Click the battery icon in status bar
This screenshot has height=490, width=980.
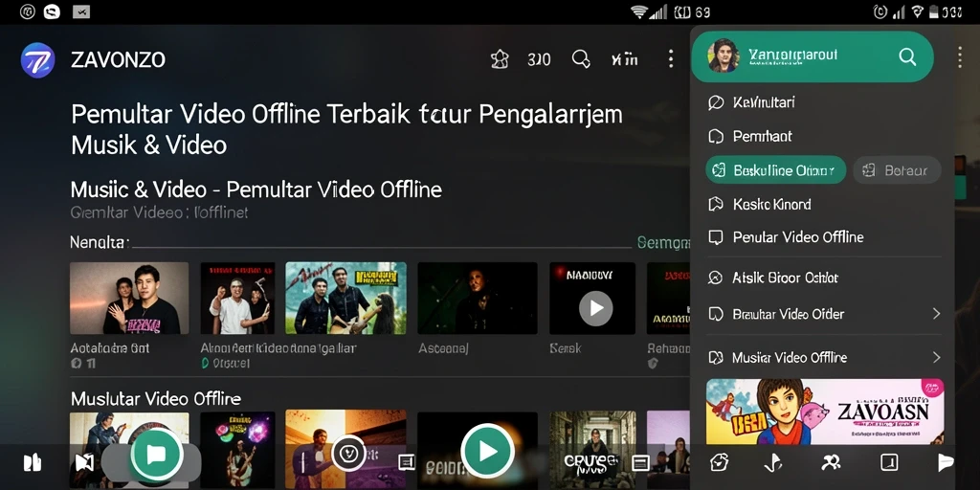tap(934, 11)
